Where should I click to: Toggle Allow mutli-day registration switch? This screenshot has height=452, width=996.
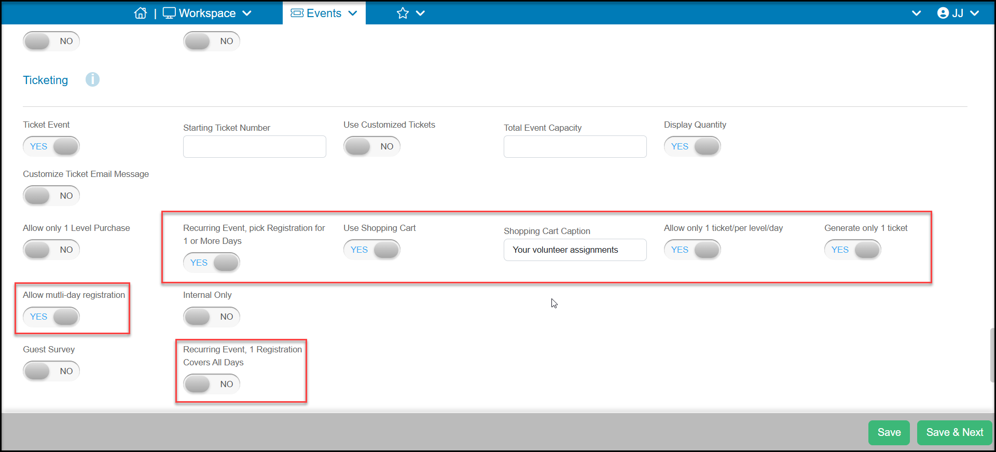click(x=51, y=317)
